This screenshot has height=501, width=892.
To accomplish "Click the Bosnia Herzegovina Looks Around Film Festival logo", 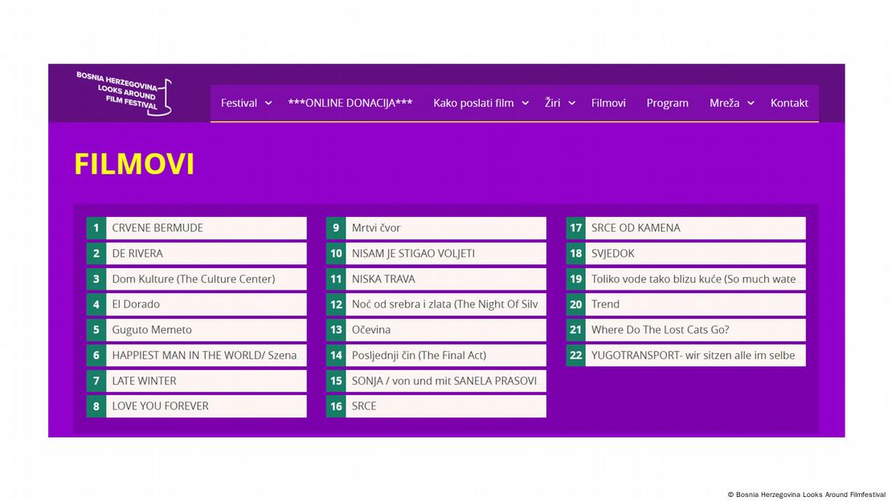I will (x=124, y=92).
